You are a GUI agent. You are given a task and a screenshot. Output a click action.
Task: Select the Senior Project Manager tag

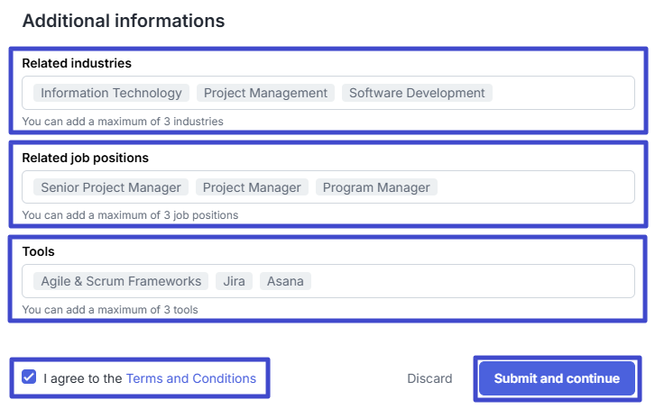pyautogui.click(x=111, y=187)
